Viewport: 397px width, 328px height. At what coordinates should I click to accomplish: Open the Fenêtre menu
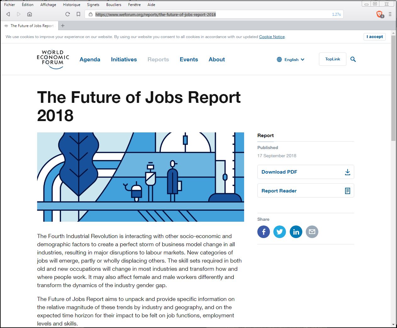pos(134,5)
